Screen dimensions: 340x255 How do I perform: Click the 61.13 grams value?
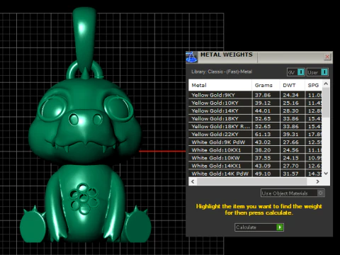pos(263,134)
